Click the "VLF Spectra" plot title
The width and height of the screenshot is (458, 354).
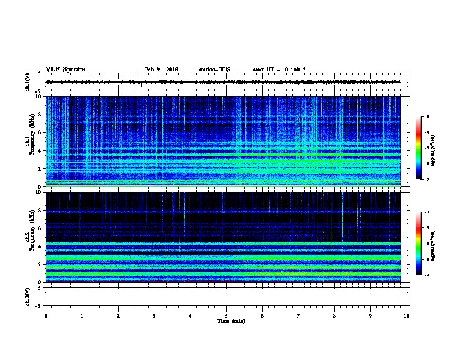(x=65, y=69)
